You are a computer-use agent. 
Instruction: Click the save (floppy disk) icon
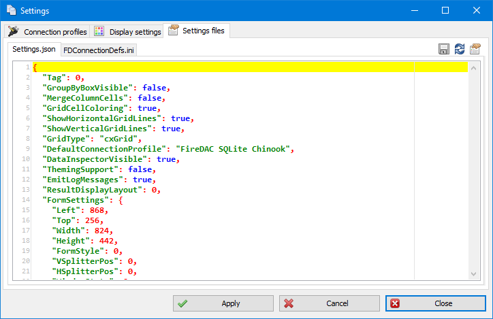444,49
